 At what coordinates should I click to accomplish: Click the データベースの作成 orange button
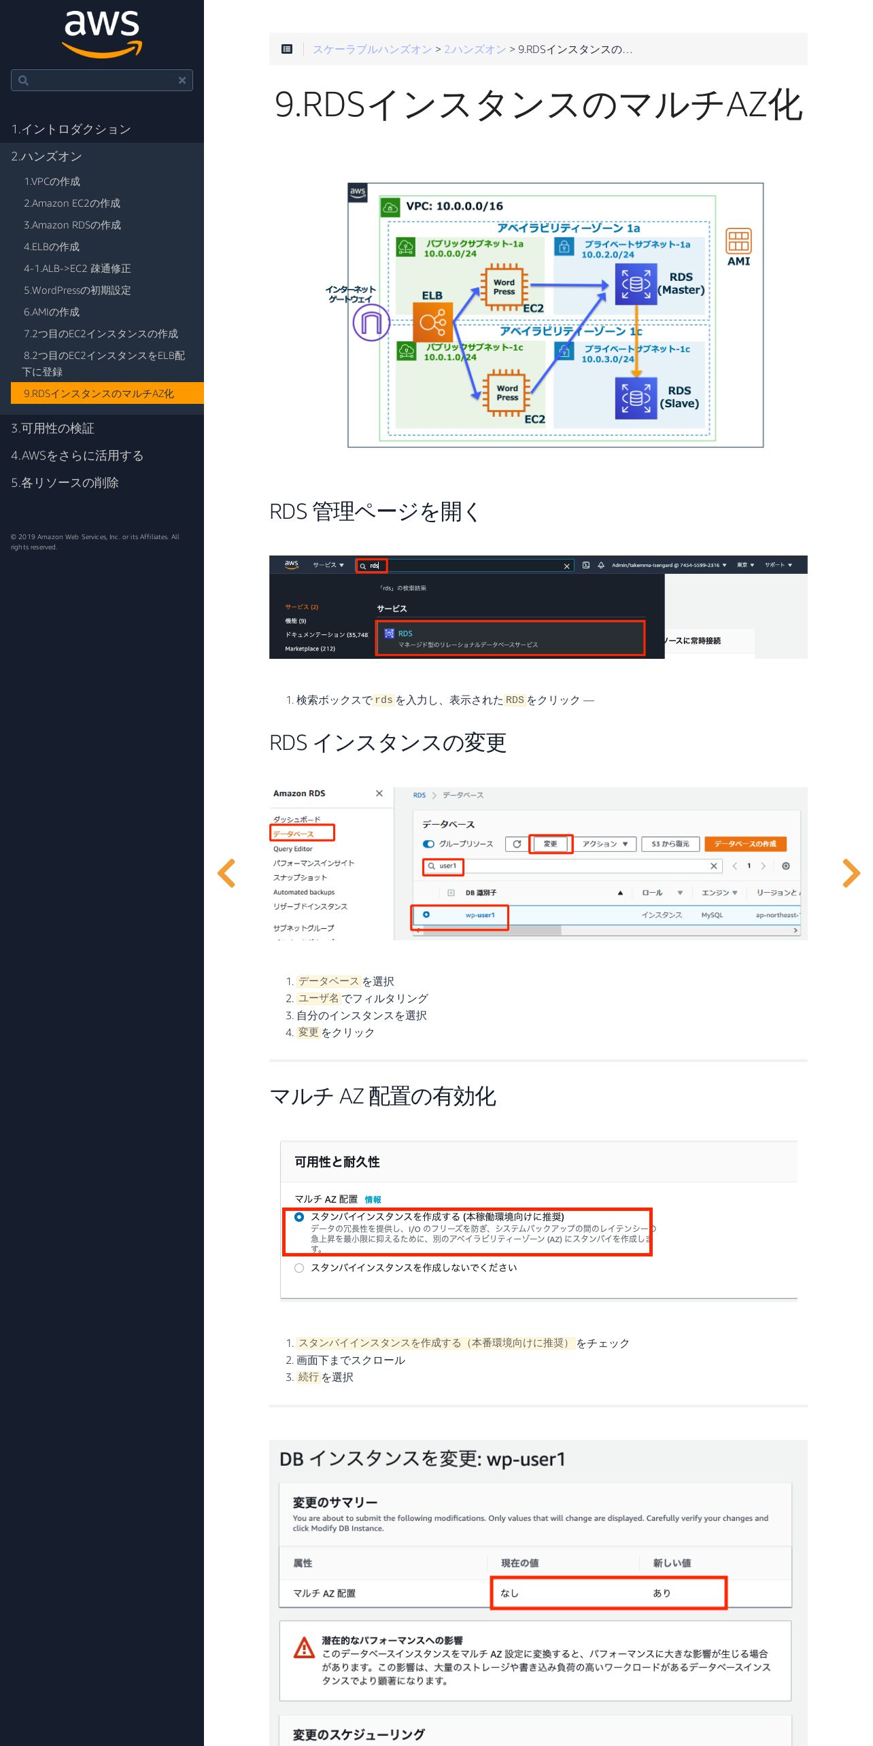click(x=745, y=844)
